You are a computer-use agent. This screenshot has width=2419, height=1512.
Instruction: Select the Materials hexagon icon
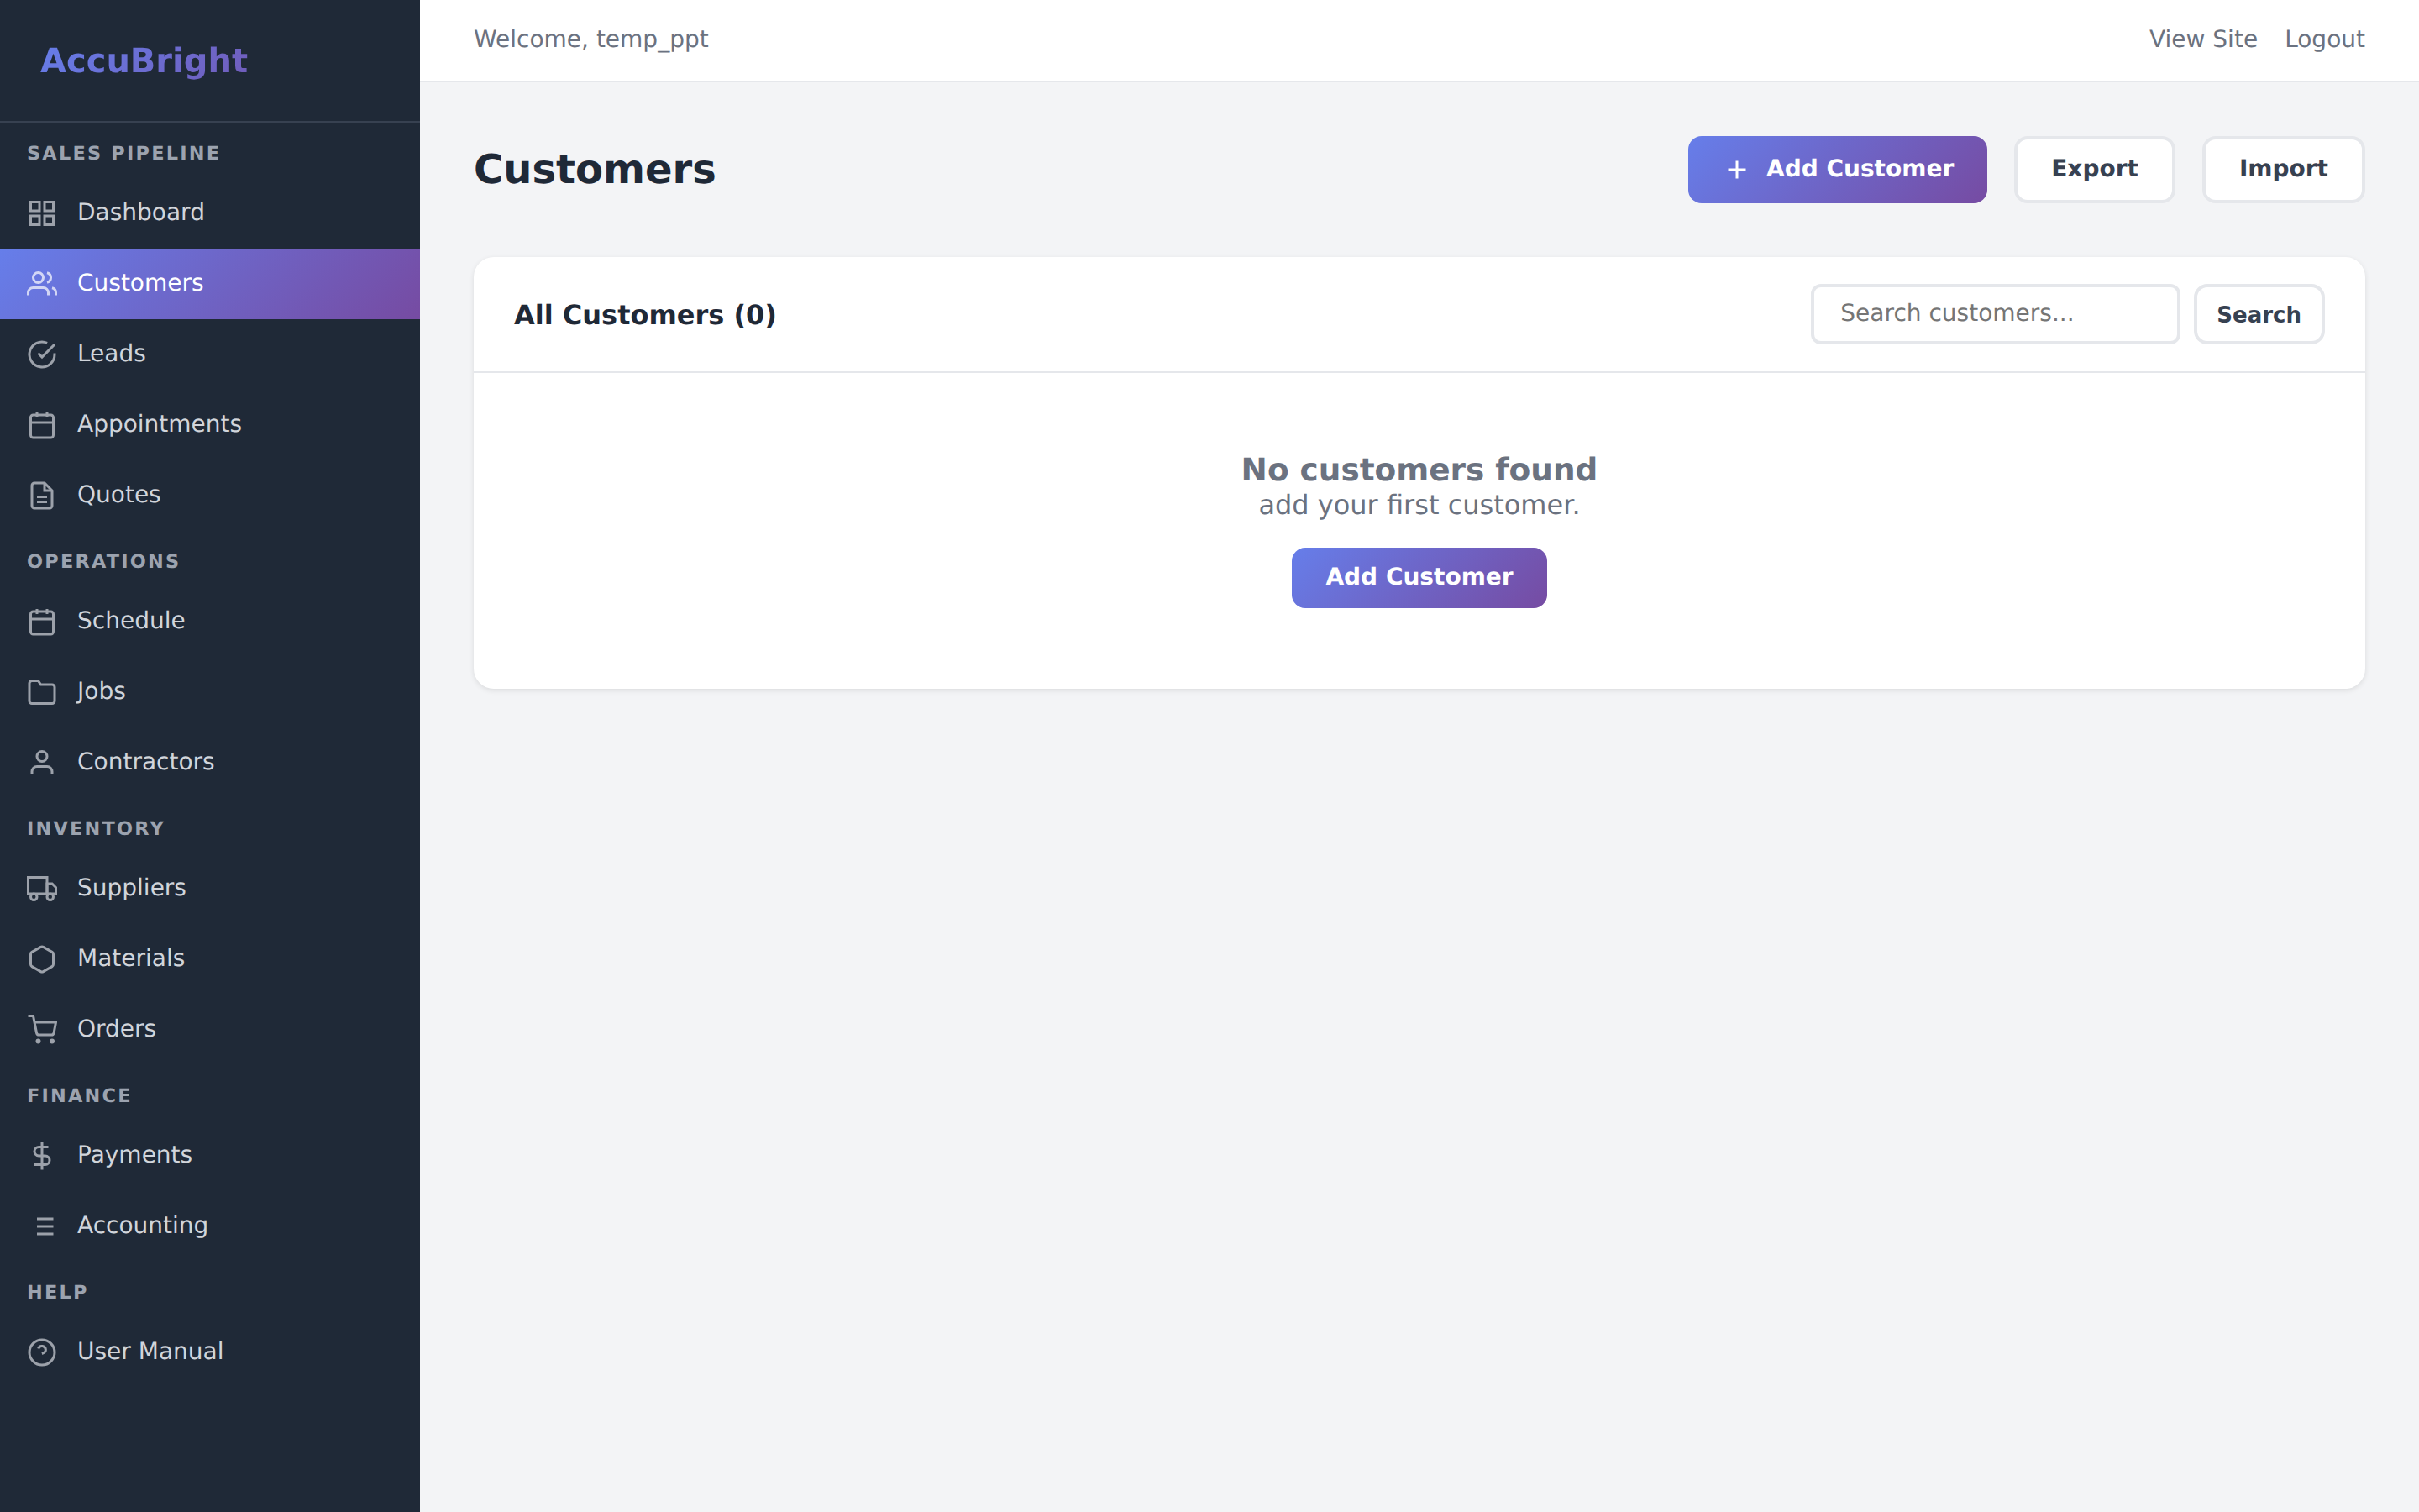coord(42,958)
